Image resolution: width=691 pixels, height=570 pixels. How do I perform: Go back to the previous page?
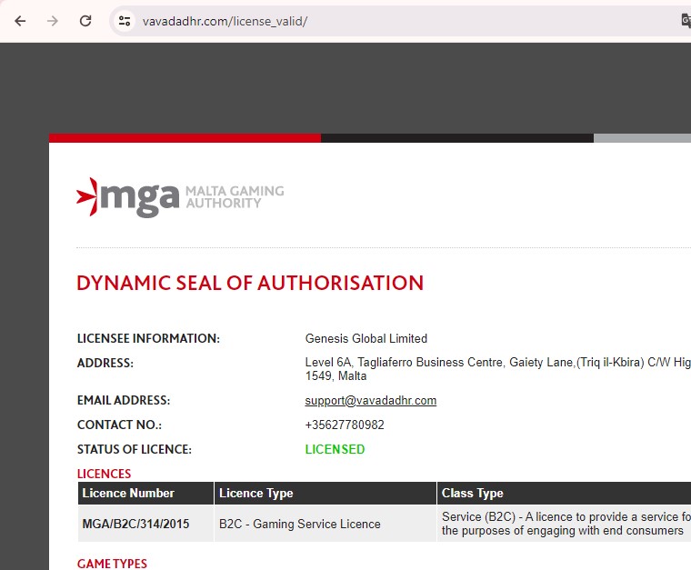pos(20,21)
